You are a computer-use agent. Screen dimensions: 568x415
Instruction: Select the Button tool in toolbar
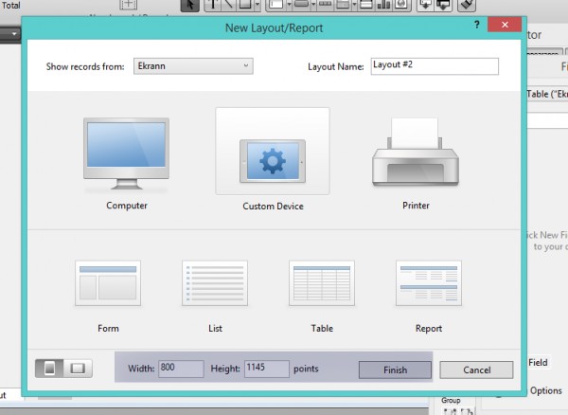(301, 5)
